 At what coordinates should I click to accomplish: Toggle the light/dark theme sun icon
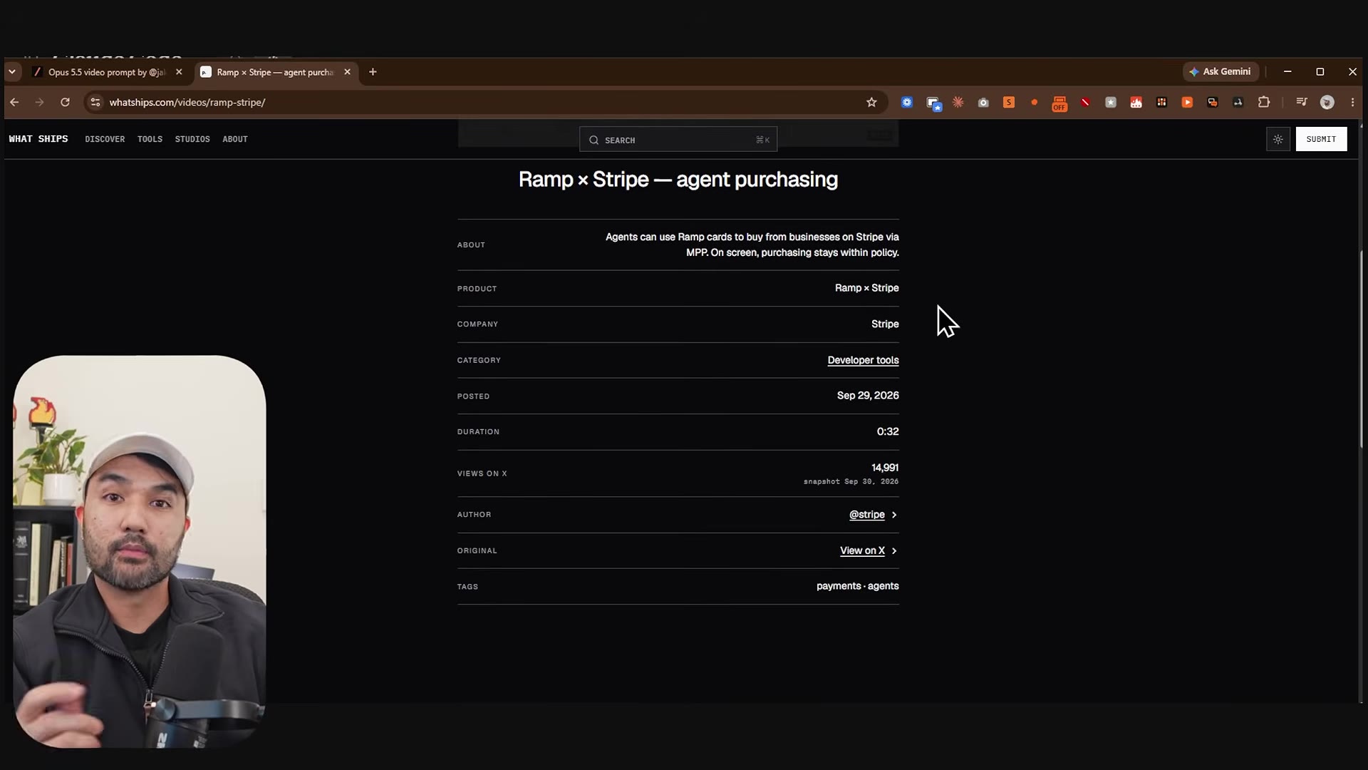coord(1278,139)
